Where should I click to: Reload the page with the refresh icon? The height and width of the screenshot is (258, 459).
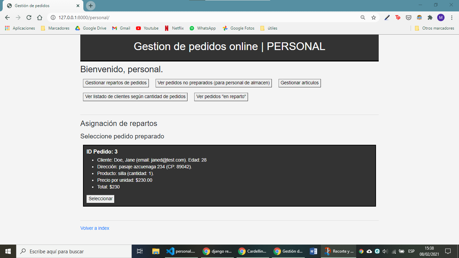pos(29,17)
